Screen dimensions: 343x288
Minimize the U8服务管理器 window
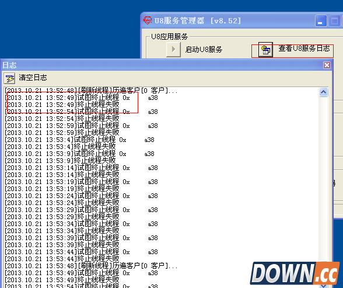pos(321,21)
